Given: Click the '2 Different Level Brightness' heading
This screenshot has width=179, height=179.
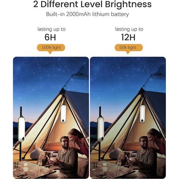Looking at the screenshot, I should pyautogui.click(x=92, y=4).
